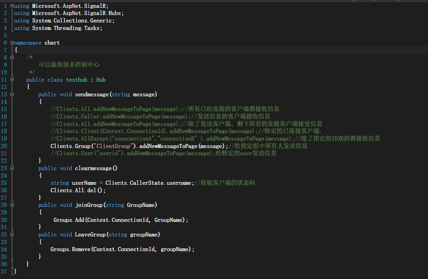The image size is (428, 279).
Task: Click the 'Clients.All.del()' statement
Action: [x=78, y=191]
